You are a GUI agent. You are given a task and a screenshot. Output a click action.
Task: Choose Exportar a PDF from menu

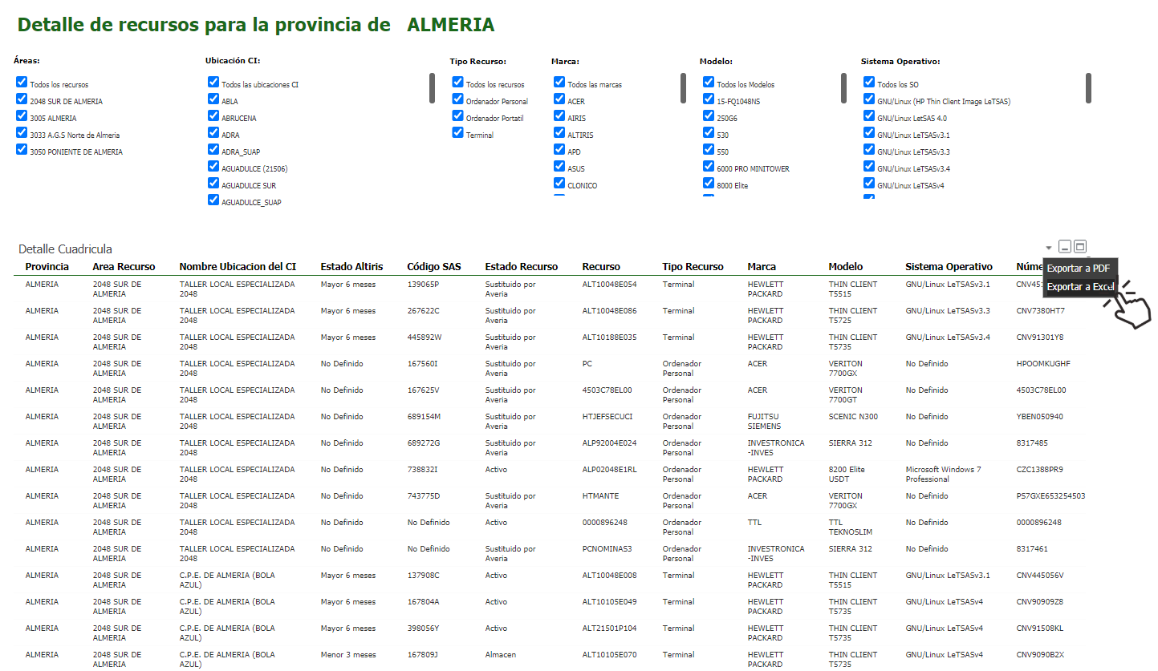(1078, 269)
